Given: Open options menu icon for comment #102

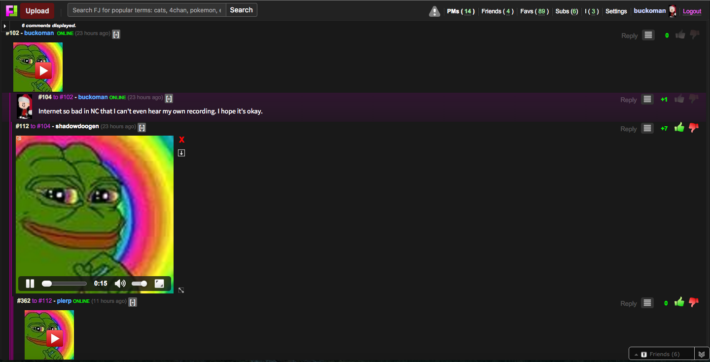Looking at the screenshot, I should (648, 36).
